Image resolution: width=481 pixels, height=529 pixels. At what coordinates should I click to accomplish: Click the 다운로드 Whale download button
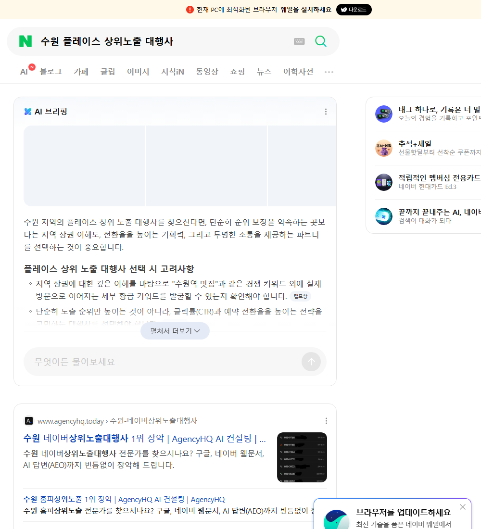[x=354, y=10]
